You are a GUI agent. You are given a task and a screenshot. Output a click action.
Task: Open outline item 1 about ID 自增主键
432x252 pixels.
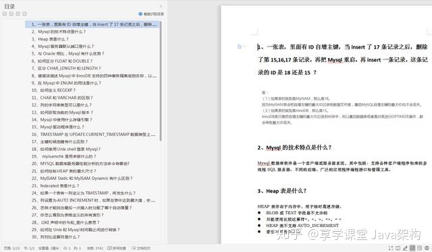point(92,24)
